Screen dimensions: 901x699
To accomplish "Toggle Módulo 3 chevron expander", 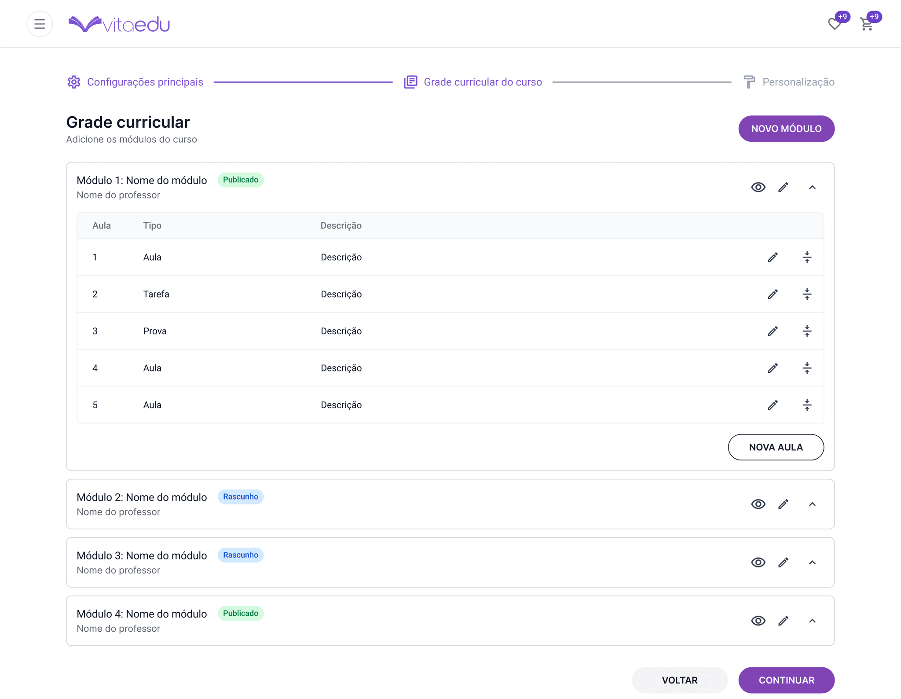I will [812, 563].
